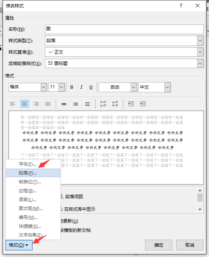The image size is (209, 257).
Task: Select left align paragraph icon
Action: pos(13,104)
